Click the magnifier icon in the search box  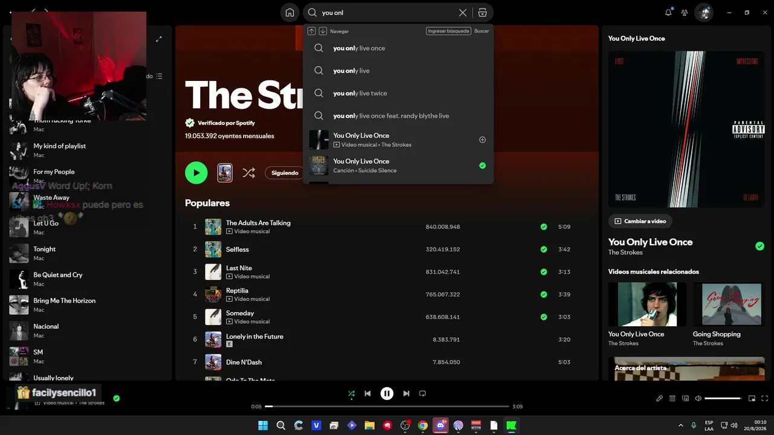coord(313,13)
